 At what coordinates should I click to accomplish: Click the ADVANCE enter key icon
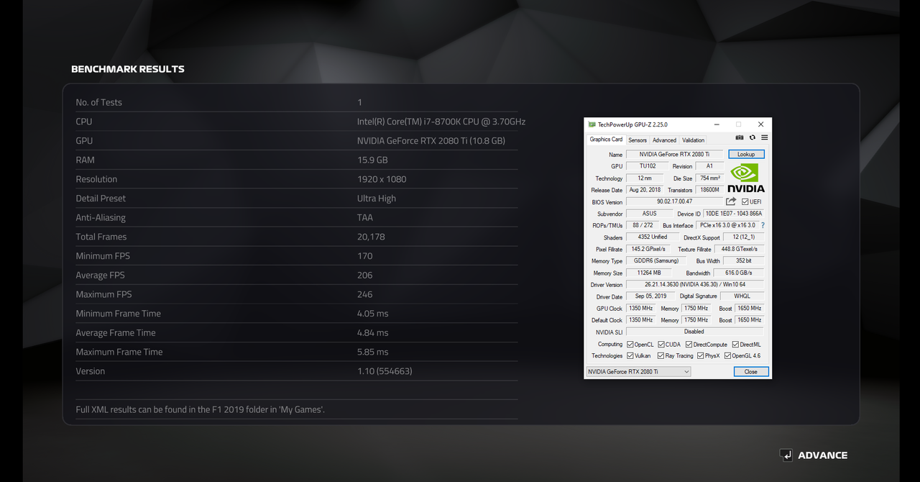click(786, 455)
